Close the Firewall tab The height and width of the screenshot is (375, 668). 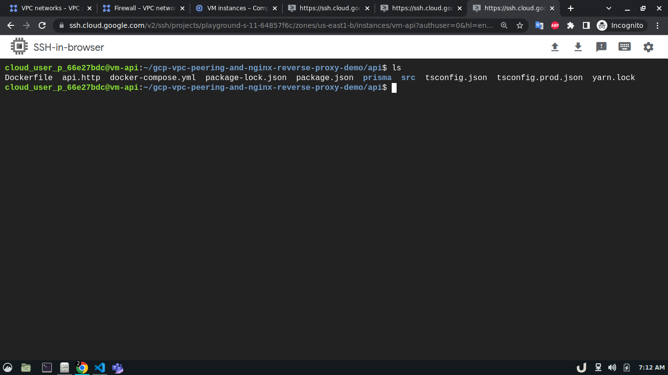tap(182, 8)
